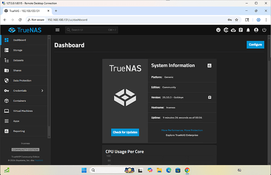Click Explore TrueNAS Enterprise text
Screen dimensions: 271x175
click(182, 135)
